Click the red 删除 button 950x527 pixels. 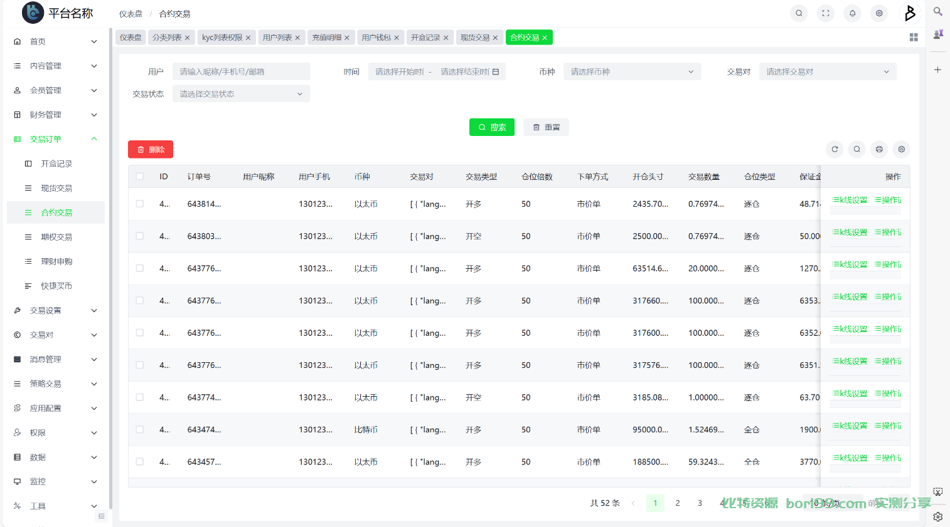pyautogui.click(x=151, y=150)
